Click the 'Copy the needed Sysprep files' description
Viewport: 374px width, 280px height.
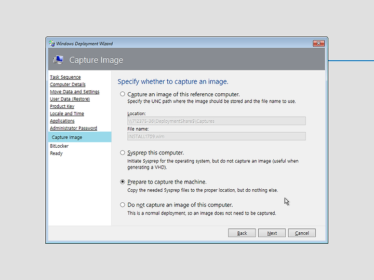(203, 190)
